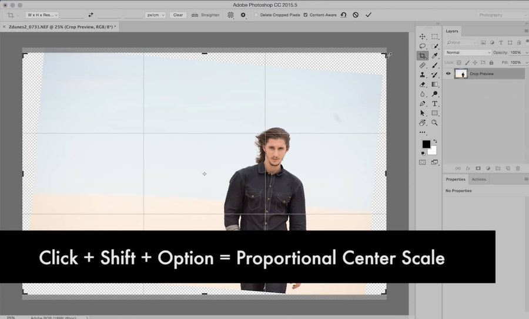Open the W x H x Res preset dropdown

tap(42, 15)
